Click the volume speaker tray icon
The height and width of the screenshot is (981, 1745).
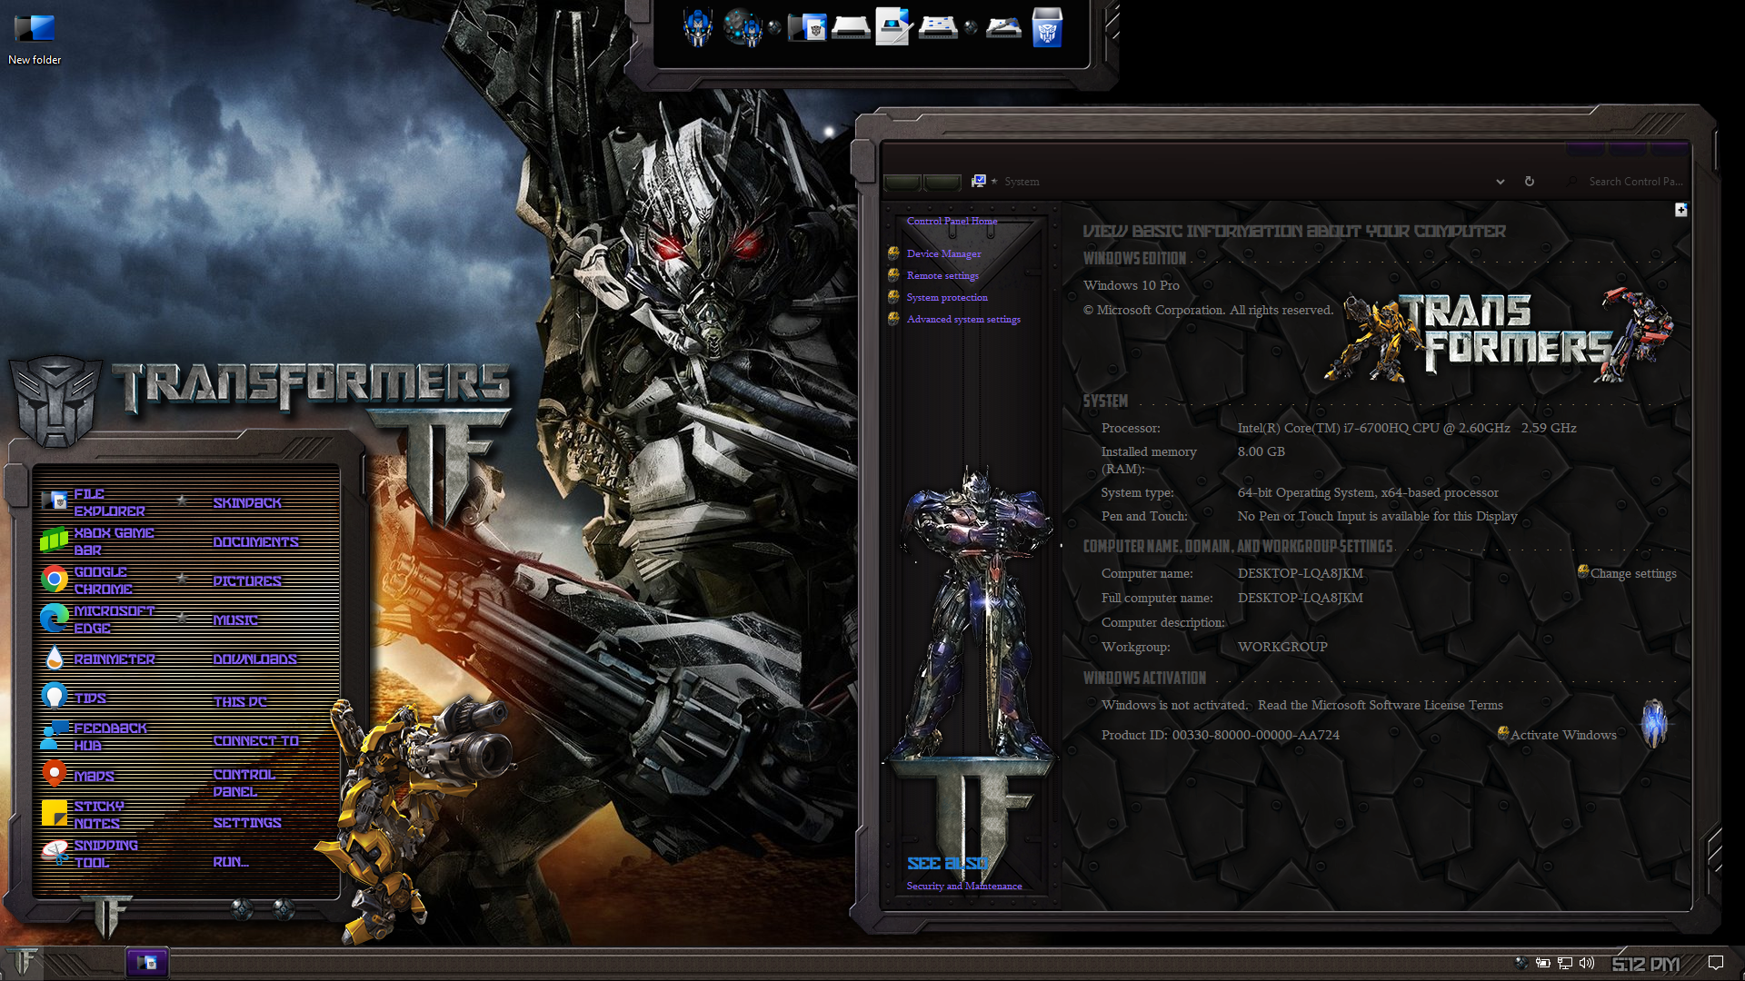click(1587, 963)
